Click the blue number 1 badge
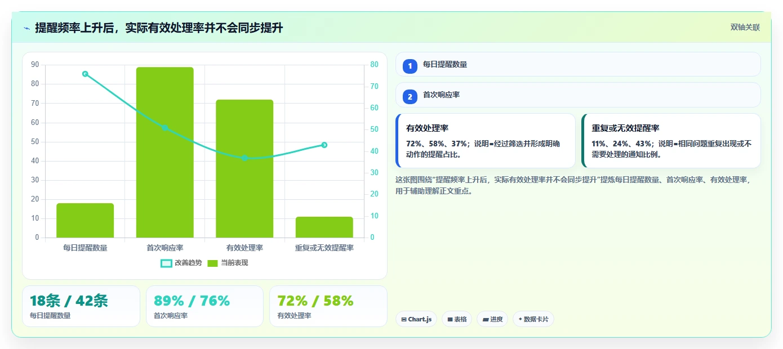Screen dimensions: 783x349 410,66
